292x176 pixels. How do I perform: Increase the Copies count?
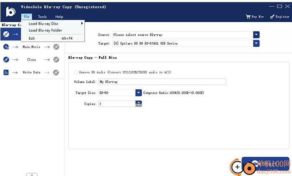coord(139,102)
